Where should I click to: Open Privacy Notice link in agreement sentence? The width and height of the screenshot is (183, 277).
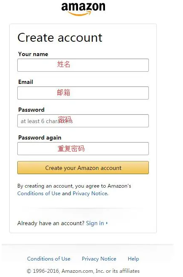click(x=90, y=194)
